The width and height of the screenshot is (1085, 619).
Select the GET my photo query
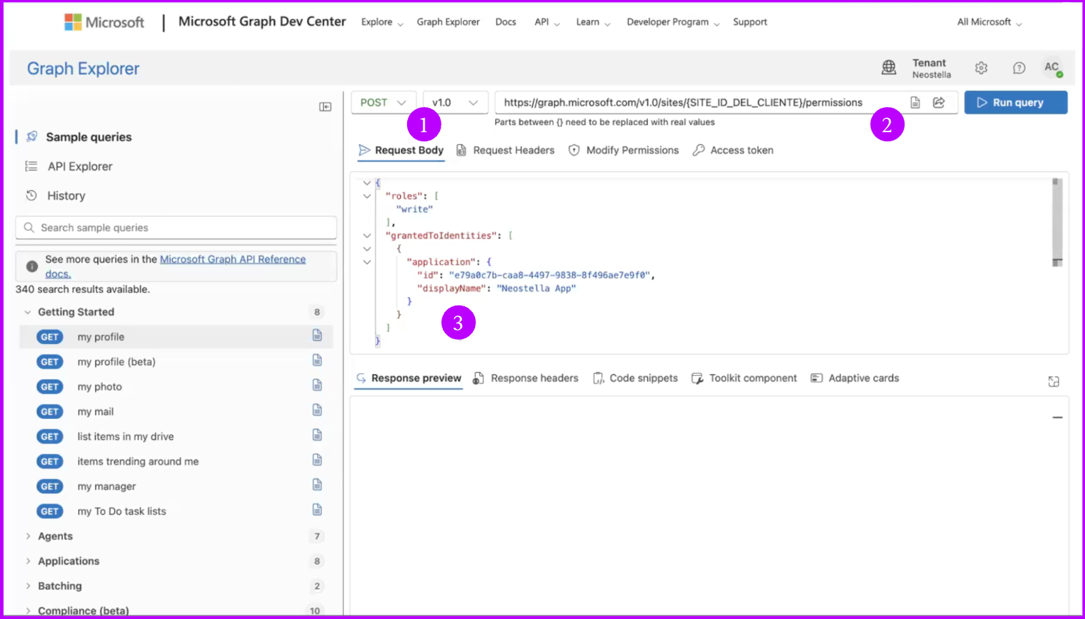click(176, 386)
